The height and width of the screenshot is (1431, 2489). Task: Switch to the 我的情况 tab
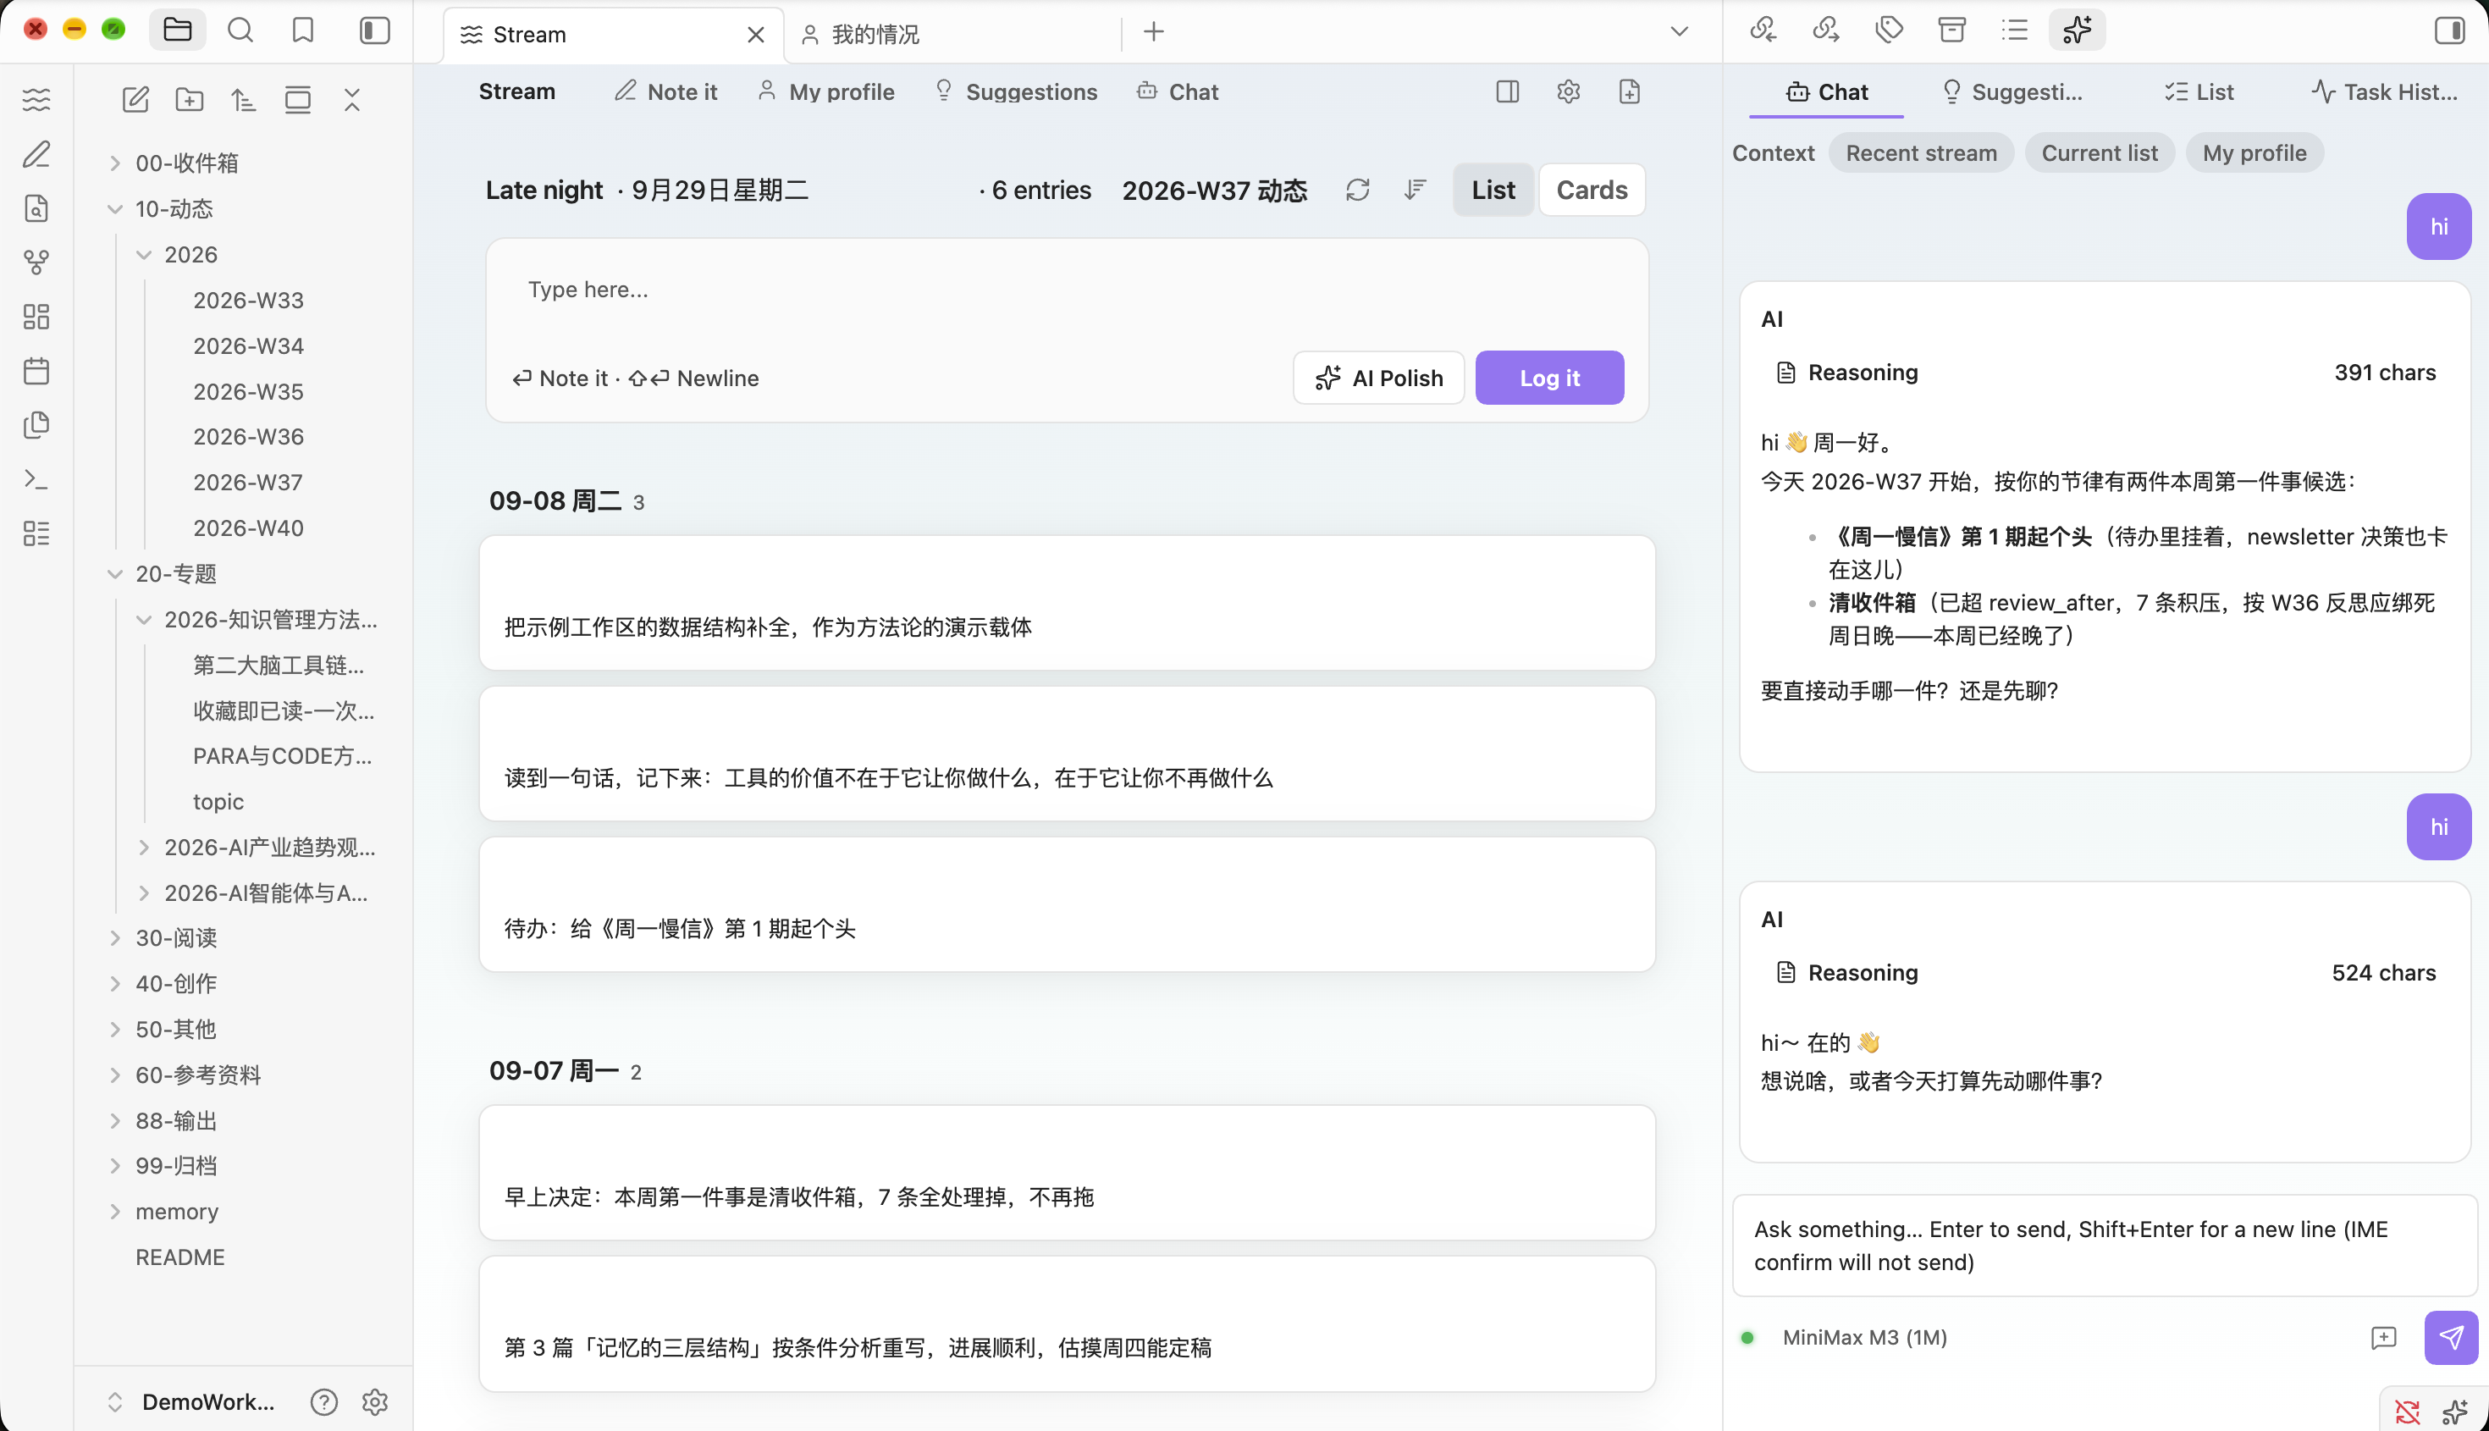pyautogui.click(x=955, y=35)
